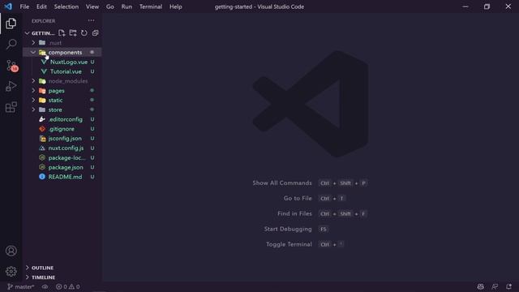Click the New File icon in Explorer
The height and width of the screenshot is (292, 519).
62,32
